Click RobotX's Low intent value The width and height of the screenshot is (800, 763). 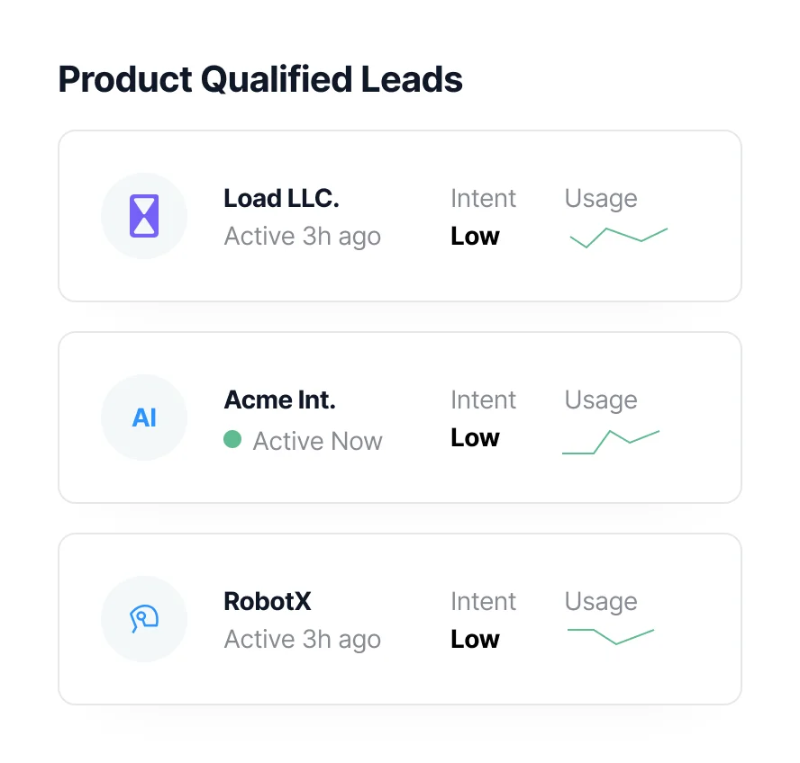point(475,640)
